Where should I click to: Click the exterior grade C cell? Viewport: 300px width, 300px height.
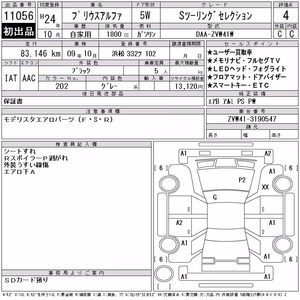point(280,34)
